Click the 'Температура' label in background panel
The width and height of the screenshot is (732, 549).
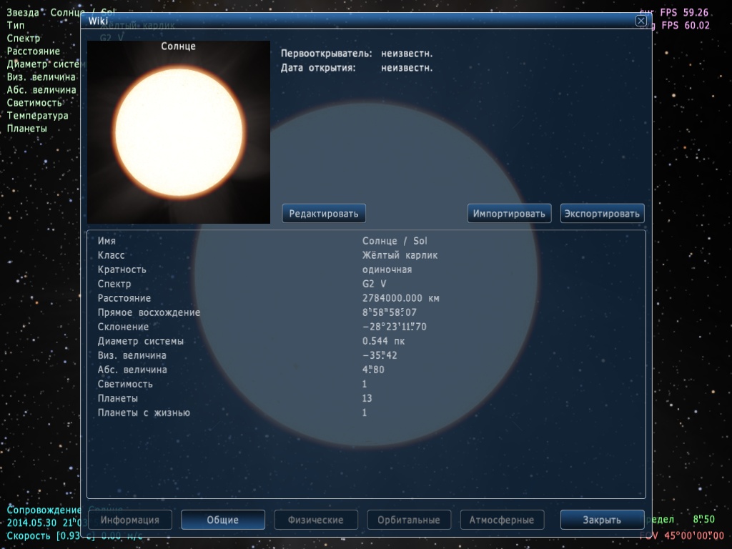(x=37, y=116)
